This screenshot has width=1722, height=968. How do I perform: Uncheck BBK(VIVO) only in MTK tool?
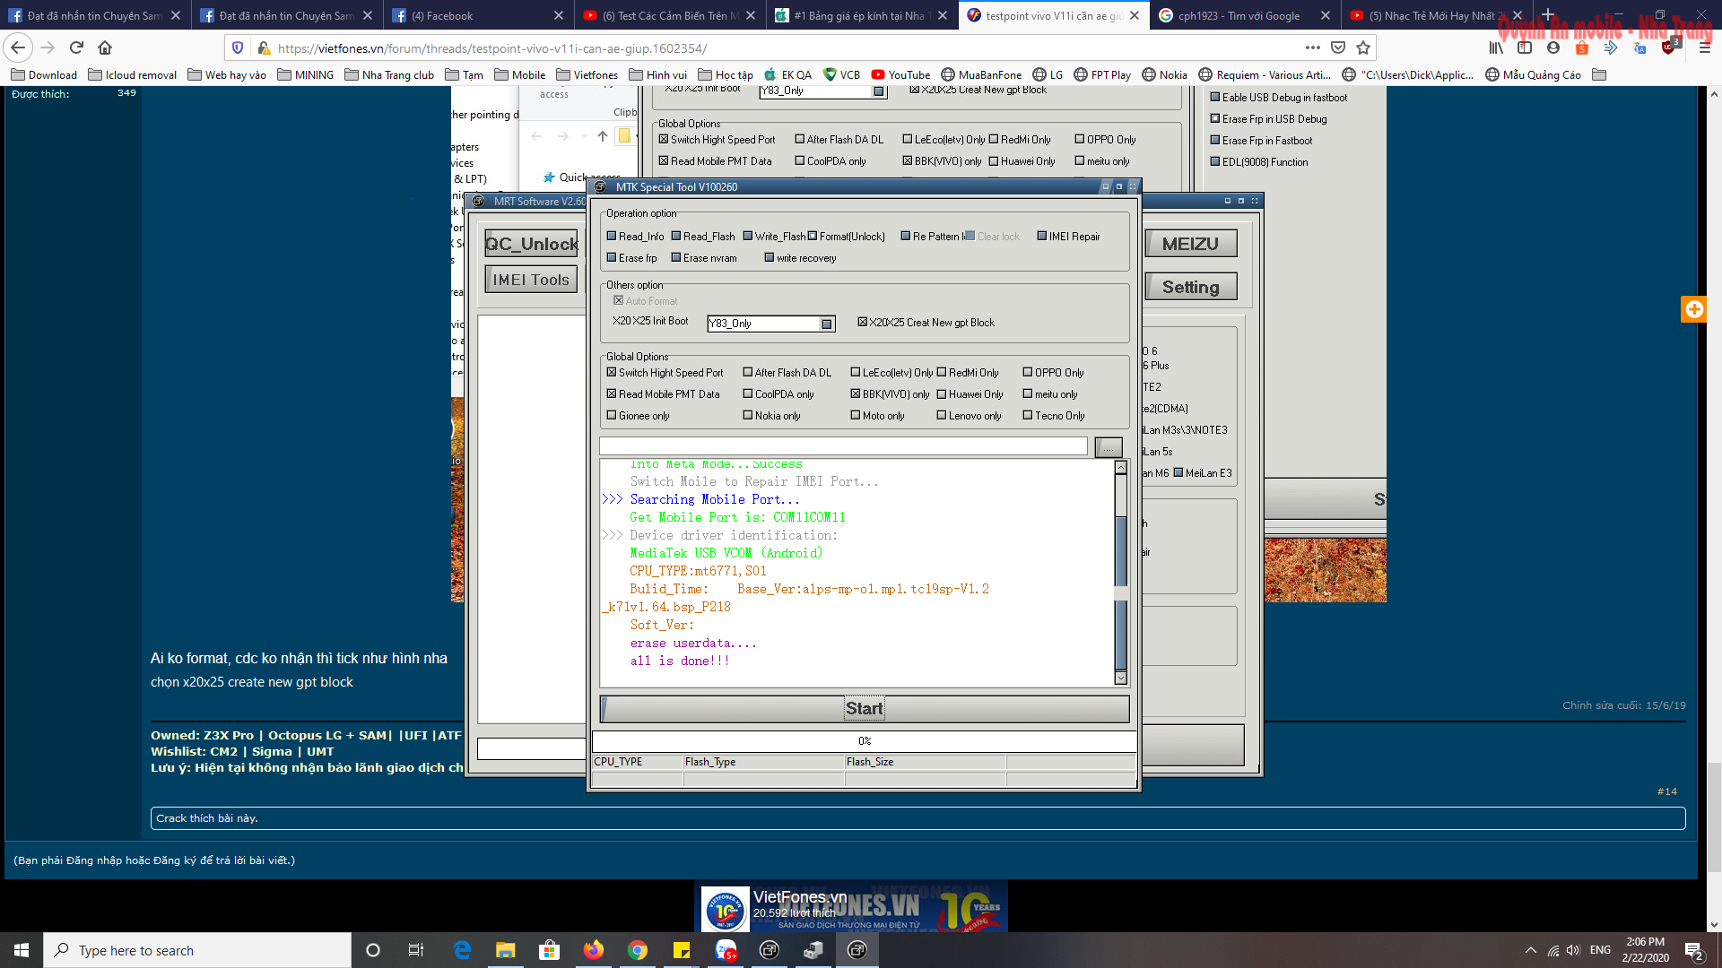click(856, 394)
